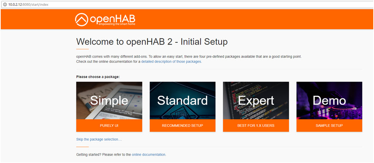
Task: Select the Simple package image
Action: 109,101
